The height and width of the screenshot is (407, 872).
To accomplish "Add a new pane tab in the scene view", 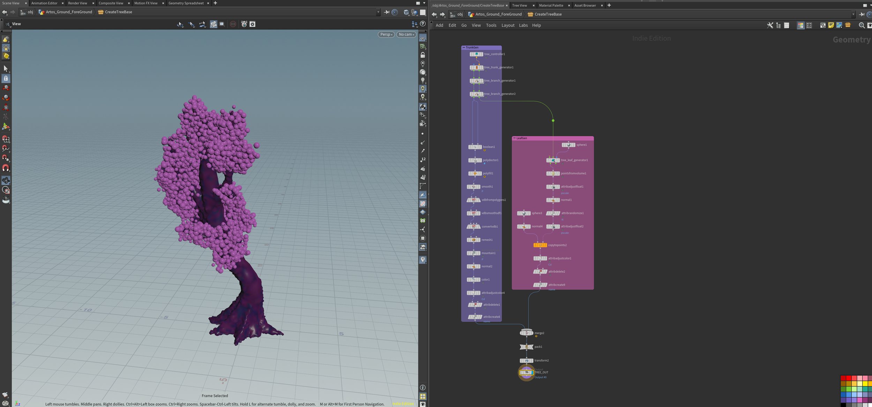I will point(215,3).
